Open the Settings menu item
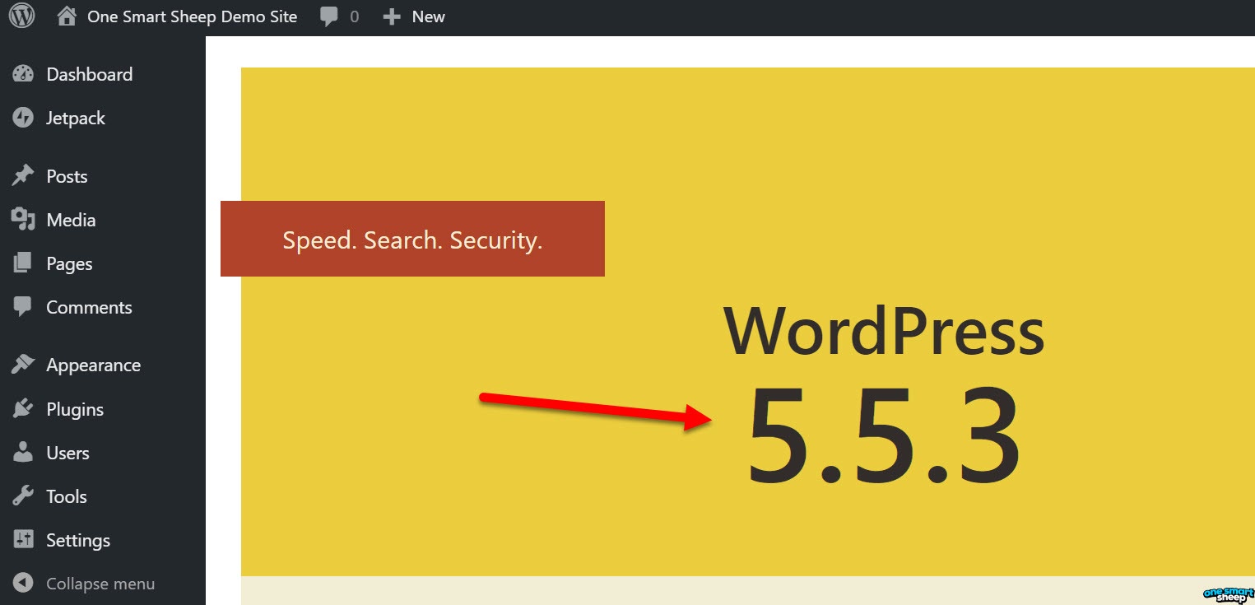This screenshot has height=605, width=1255. pyautogui.click(x=78, y=541)
